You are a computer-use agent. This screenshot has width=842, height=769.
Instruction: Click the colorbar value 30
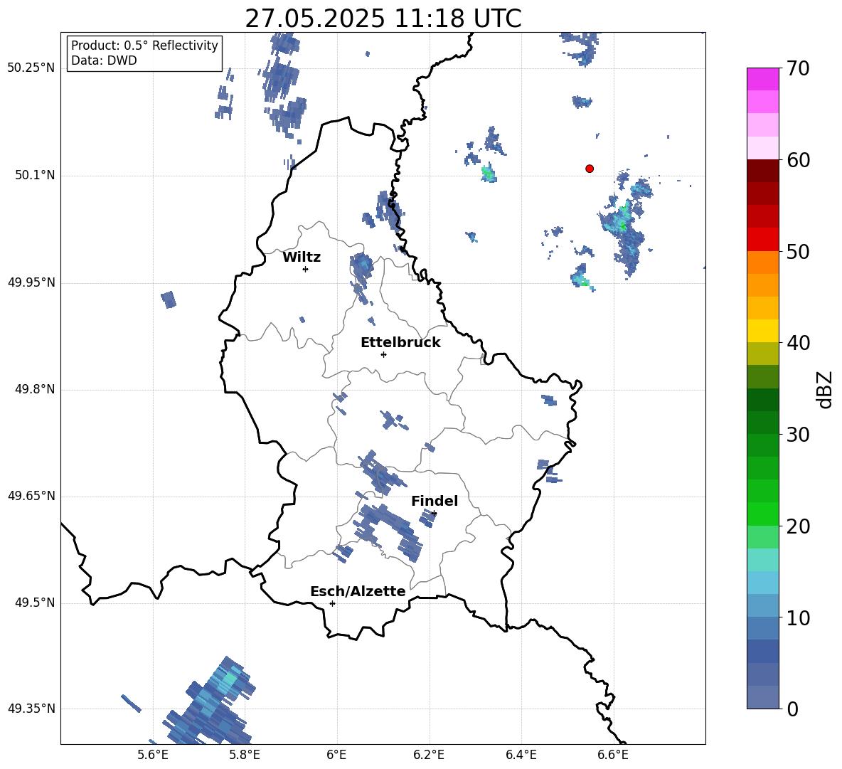click(798, 435)
